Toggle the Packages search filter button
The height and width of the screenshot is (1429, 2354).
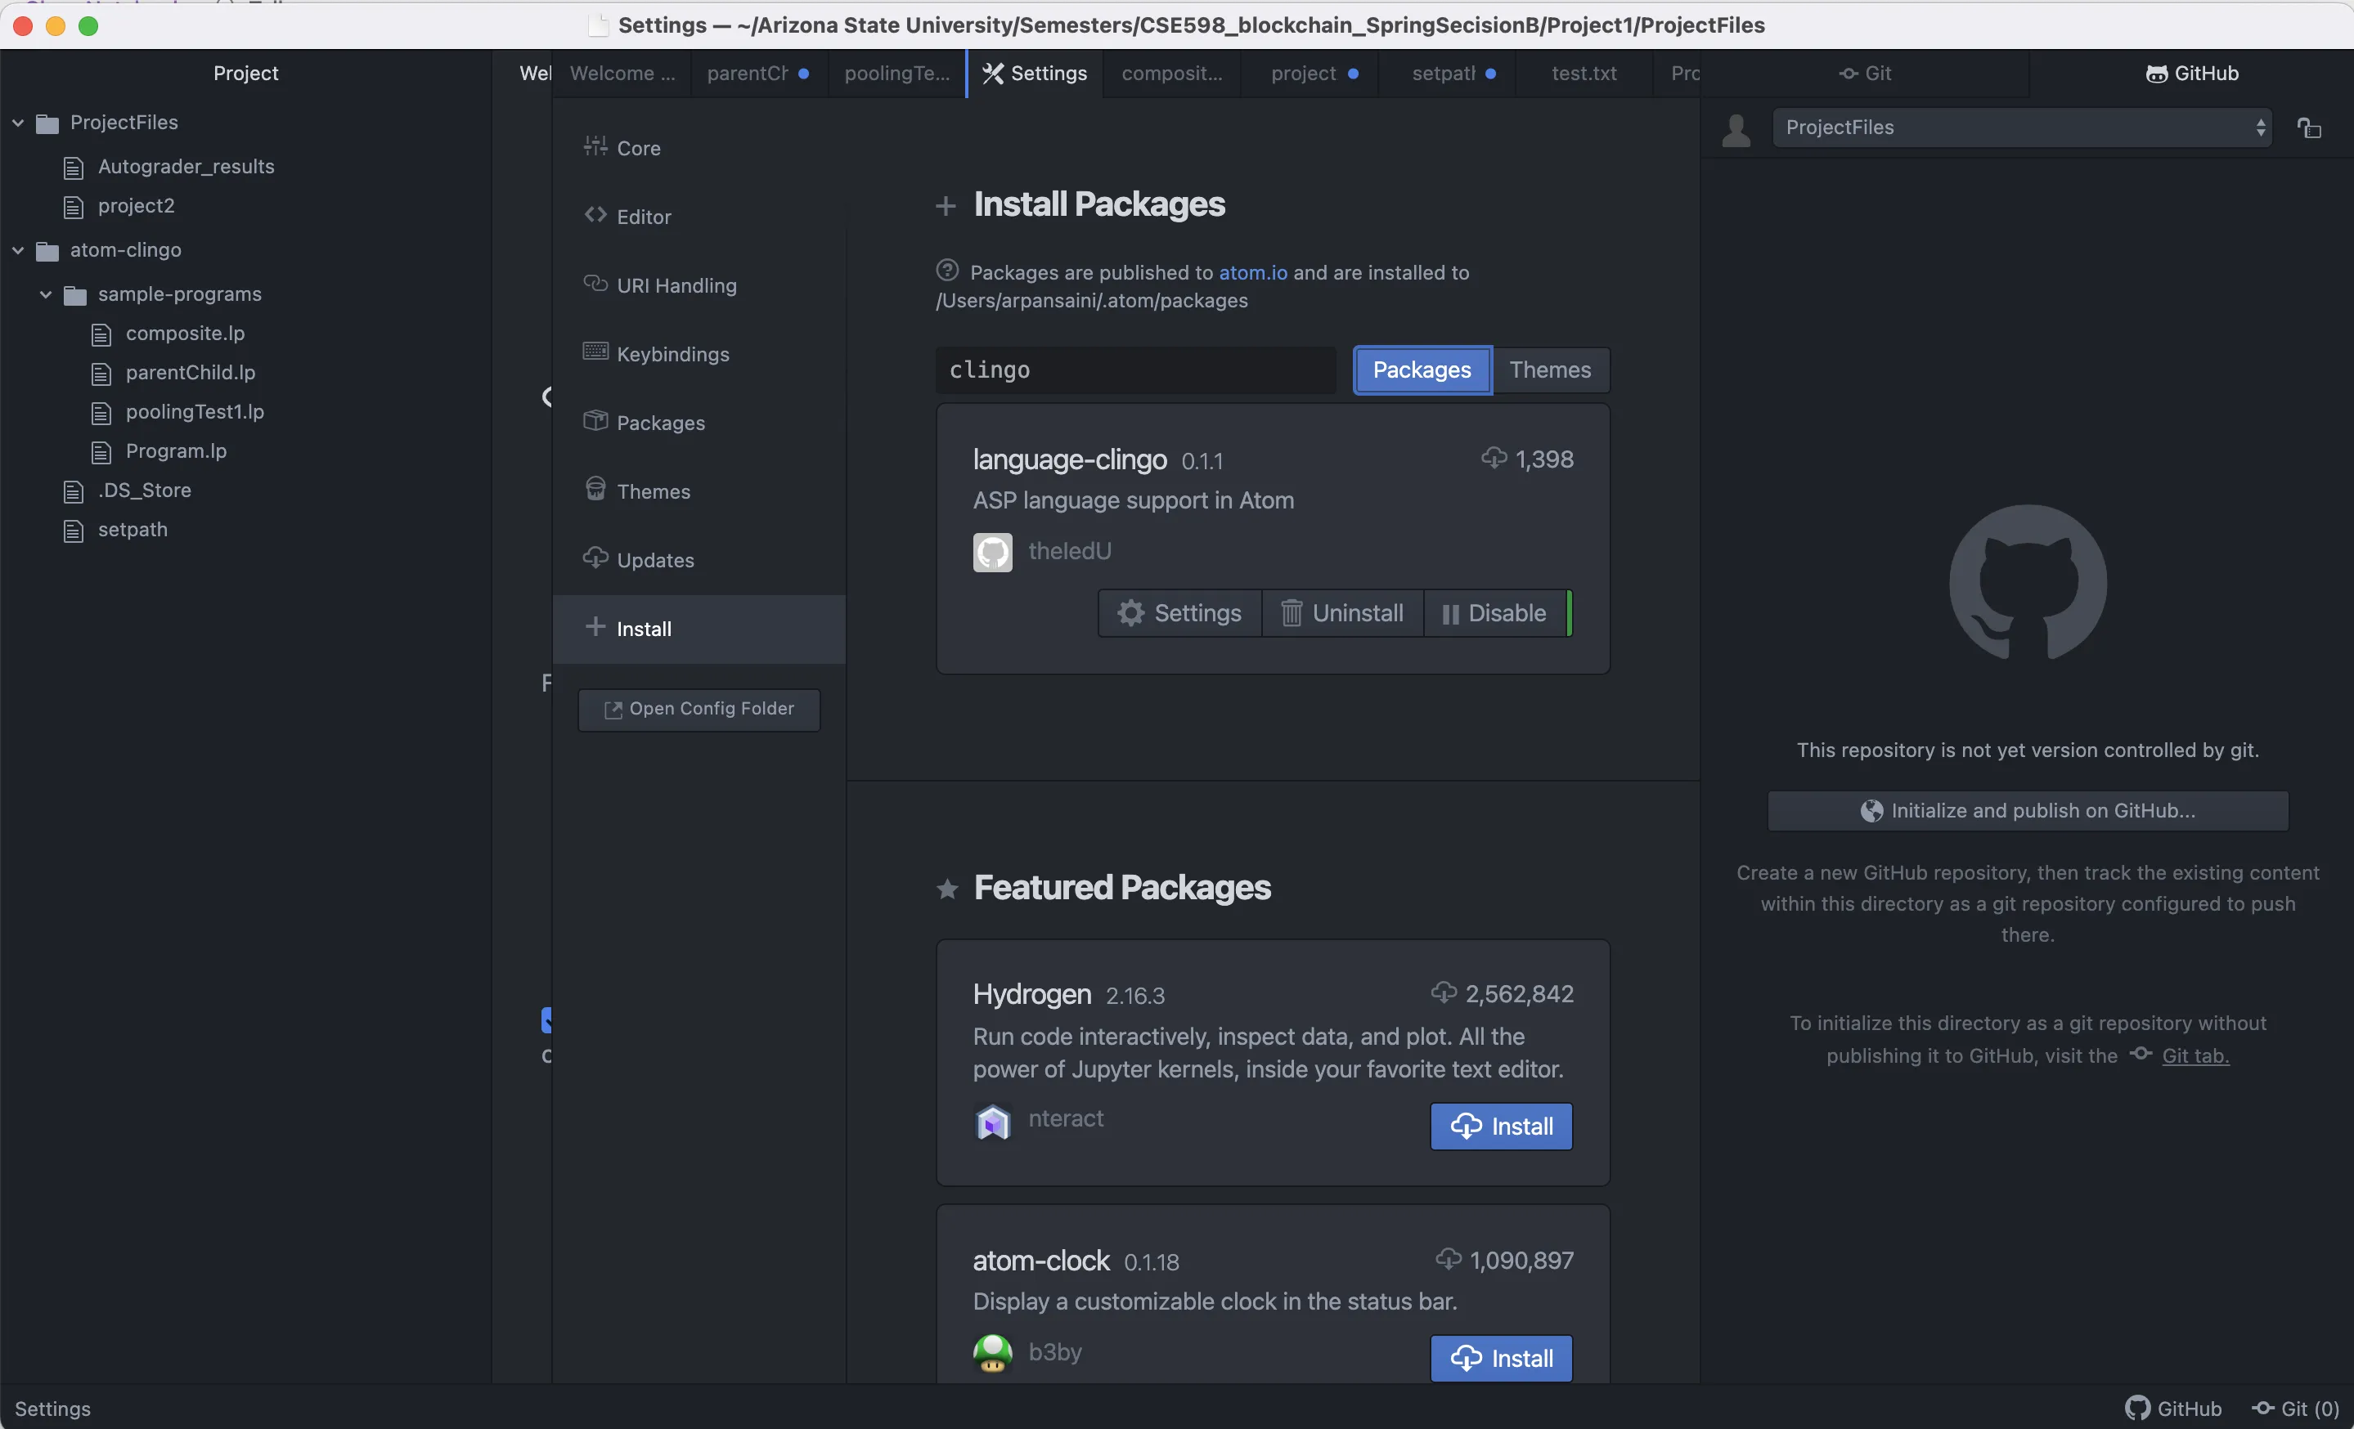coord(1422,370)
